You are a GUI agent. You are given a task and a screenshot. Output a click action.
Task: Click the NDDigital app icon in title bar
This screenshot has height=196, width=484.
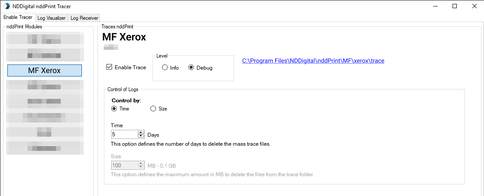(6, 6)
